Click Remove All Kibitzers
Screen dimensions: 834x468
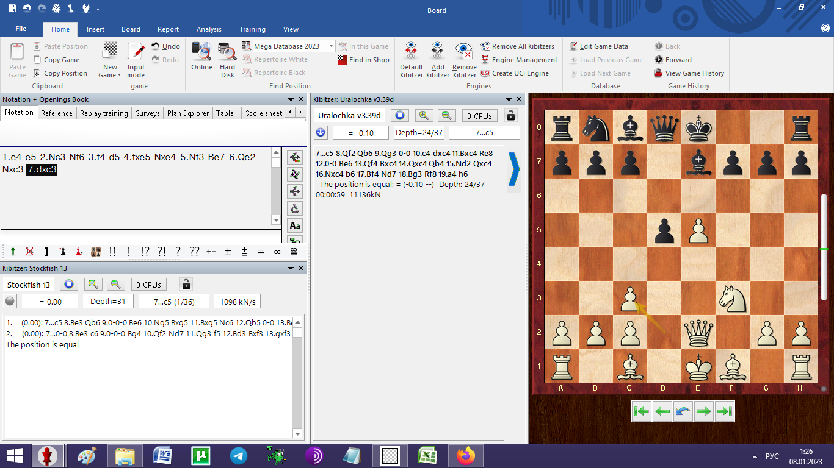(x=518, y=46)
